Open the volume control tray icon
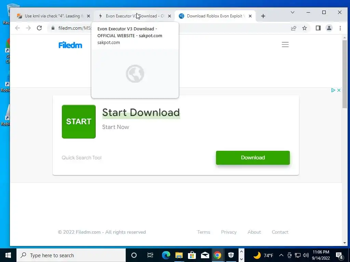The height and width of the screenshot is (262, 350). [306, 255]
